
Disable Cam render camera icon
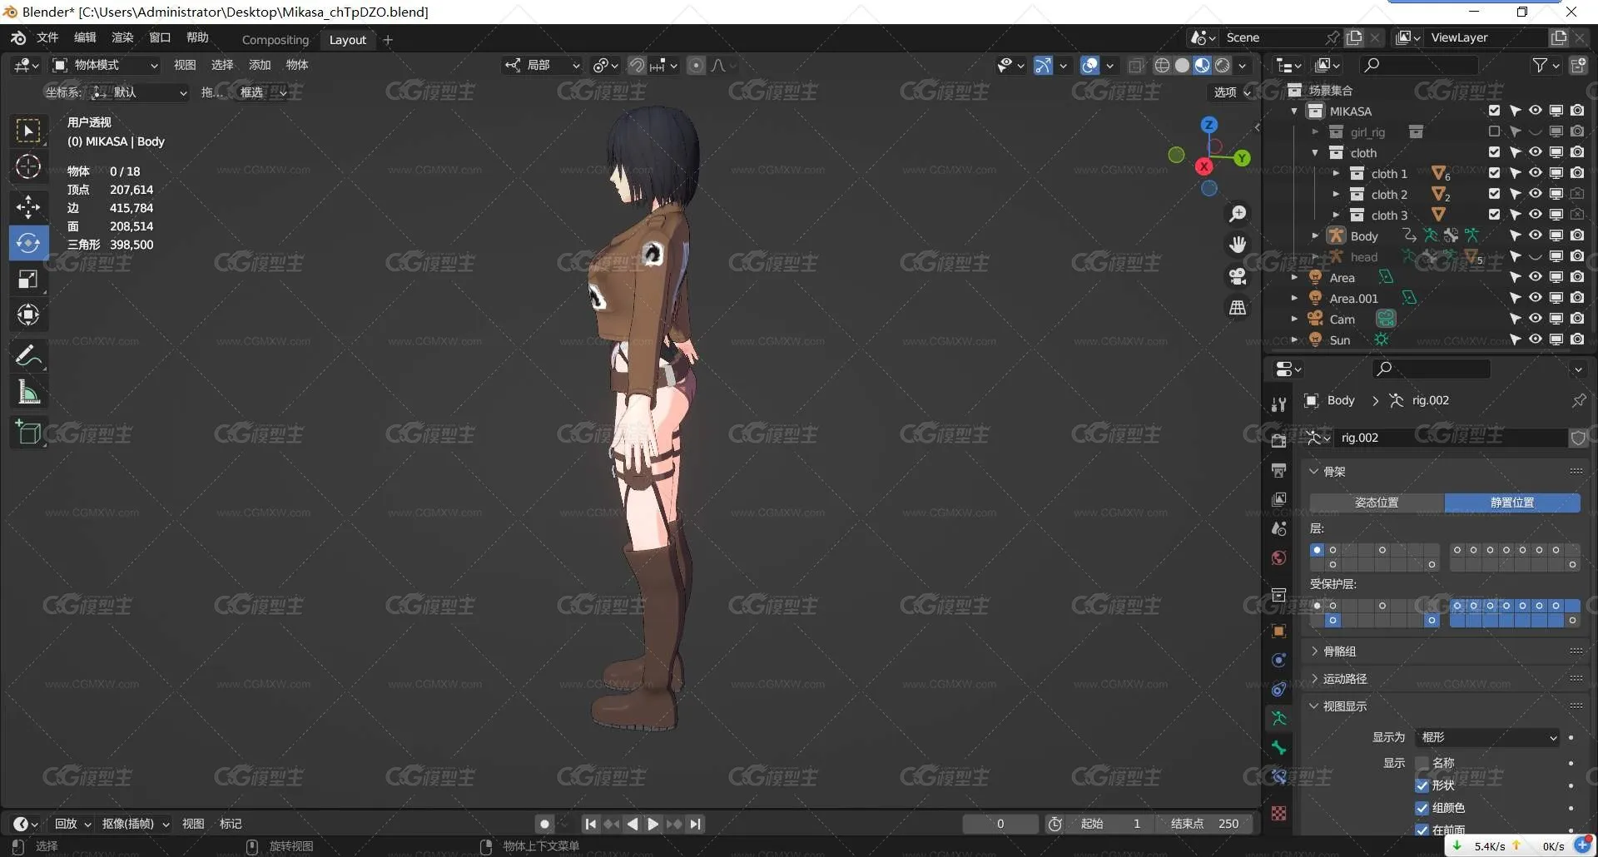click(1577, 319)
